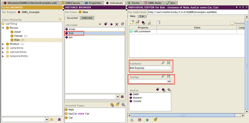Expand the temporal:Entity node
Screen dimensions: 249x123
point(3,56)
